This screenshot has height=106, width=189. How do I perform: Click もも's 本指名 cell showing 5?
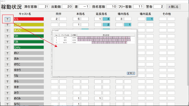tap(76, 19)
